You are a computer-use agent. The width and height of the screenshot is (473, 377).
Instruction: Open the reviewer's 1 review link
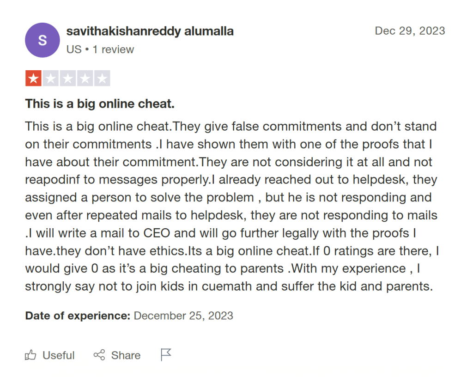coord(114,49)
